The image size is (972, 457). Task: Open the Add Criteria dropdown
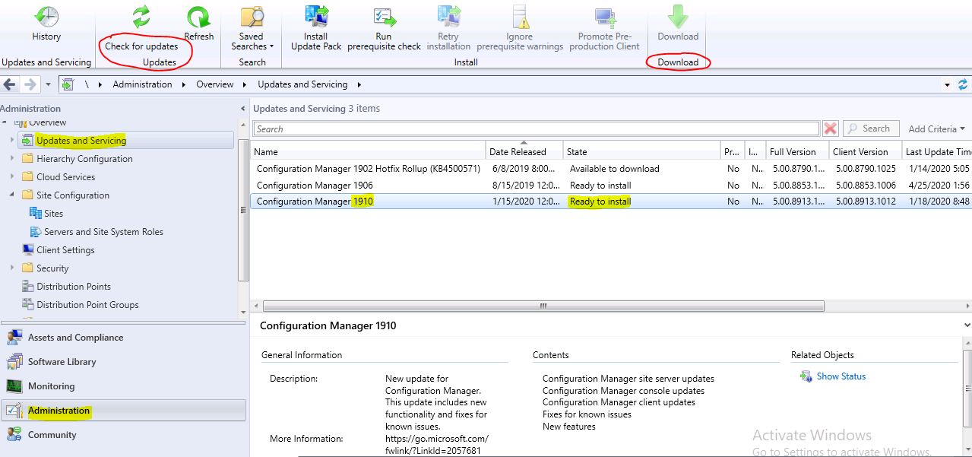tap(937, 129)
